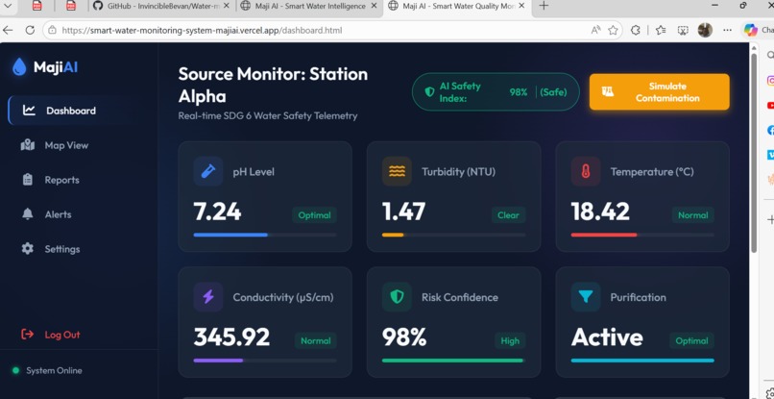The width and height of the screenshot is (774, 399).
Task: Click the Purification status Active
Action: coord(607,337)
